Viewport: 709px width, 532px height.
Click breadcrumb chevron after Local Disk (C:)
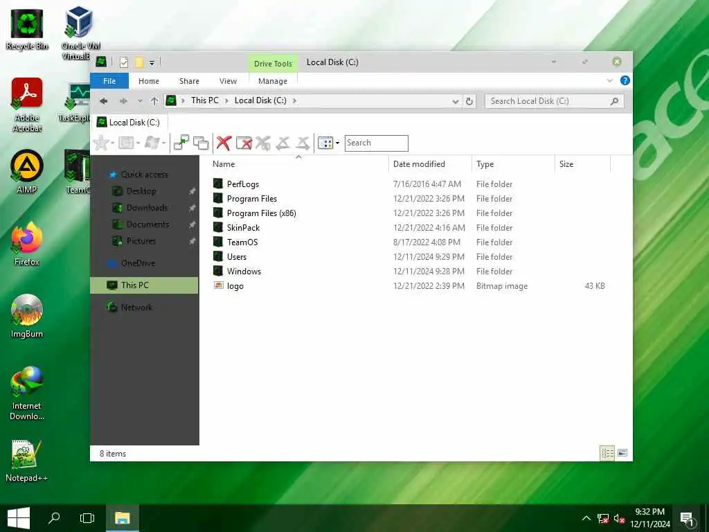pos(294,100)
